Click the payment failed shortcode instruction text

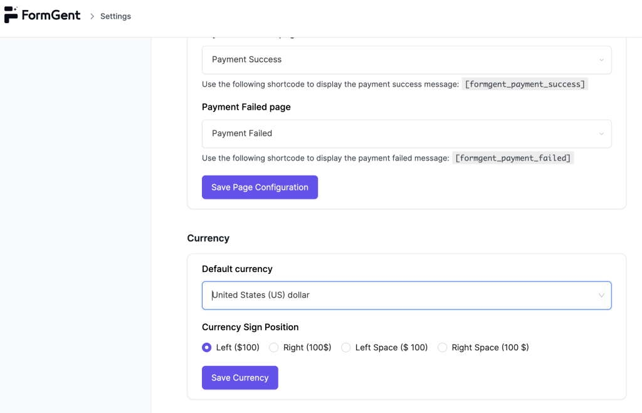pos(325,159)
